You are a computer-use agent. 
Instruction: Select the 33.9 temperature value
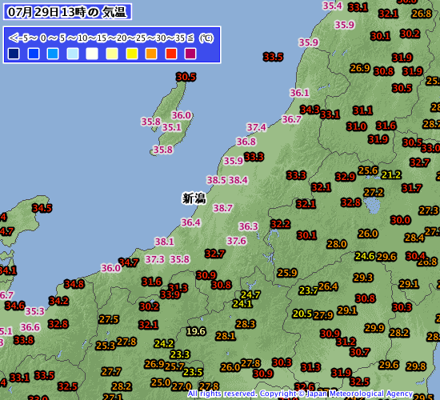170,294
